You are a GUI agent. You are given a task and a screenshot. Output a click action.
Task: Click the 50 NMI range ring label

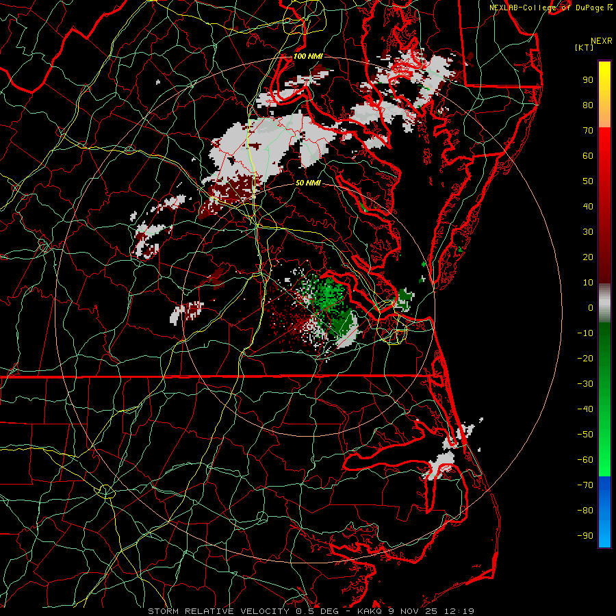[x=308, y=183]
